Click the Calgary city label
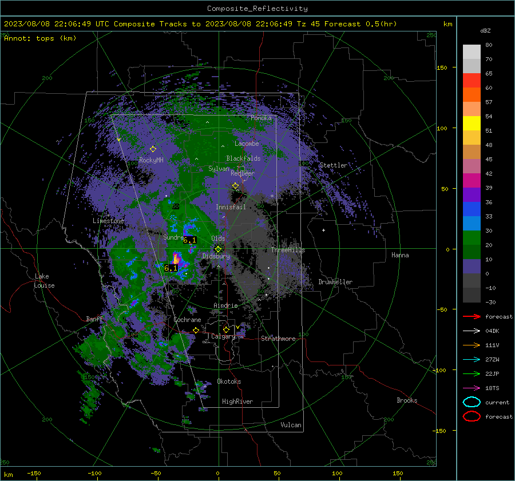This screenshot has width=515, height=481. coord(223,336)
